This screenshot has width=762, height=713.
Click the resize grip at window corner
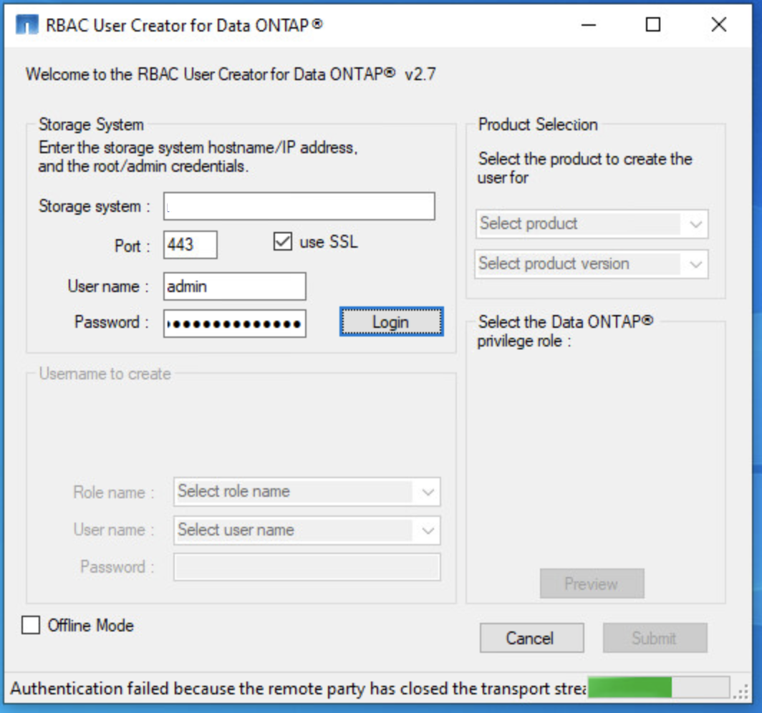pos(742,692)
